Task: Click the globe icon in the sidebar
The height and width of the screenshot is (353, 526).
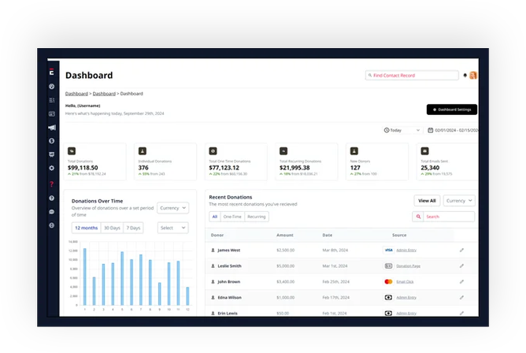Action: [x=52, y=225]
